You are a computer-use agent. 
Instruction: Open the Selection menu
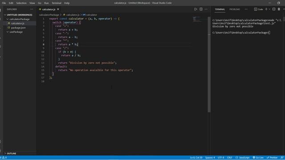[21, 3]
